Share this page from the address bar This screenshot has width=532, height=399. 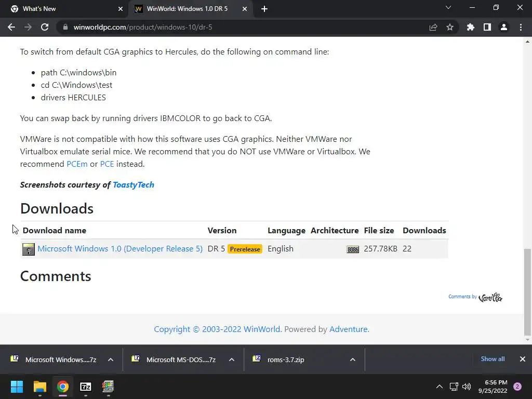[x=433, y=27]
